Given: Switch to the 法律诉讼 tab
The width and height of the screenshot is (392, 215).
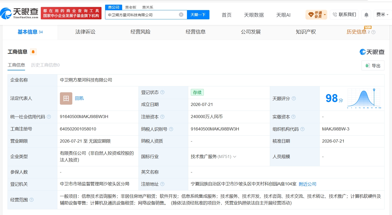Looking at the screenshot, I should [85, 32].
